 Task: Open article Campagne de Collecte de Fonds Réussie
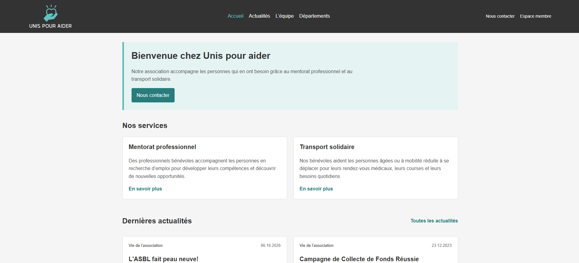click(359, 259)
